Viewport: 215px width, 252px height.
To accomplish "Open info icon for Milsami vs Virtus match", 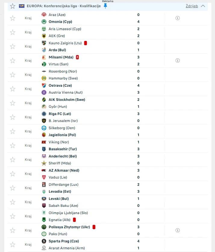I will click(x=178, y=61).
